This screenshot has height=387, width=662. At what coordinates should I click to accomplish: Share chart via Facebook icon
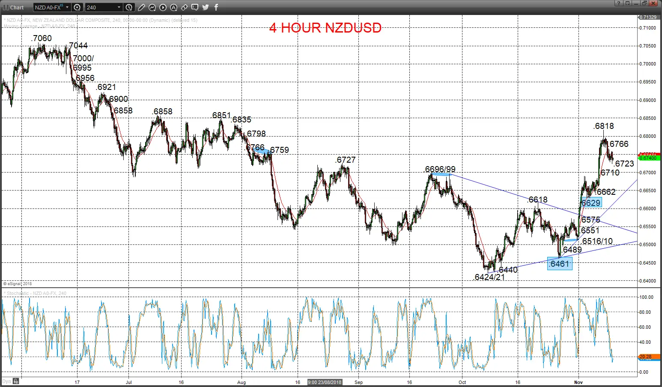(216, 7)
